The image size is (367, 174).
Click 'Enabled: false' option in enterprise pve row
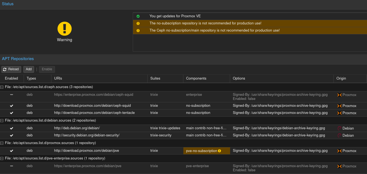pyautogui.click(x=244, y=170)
